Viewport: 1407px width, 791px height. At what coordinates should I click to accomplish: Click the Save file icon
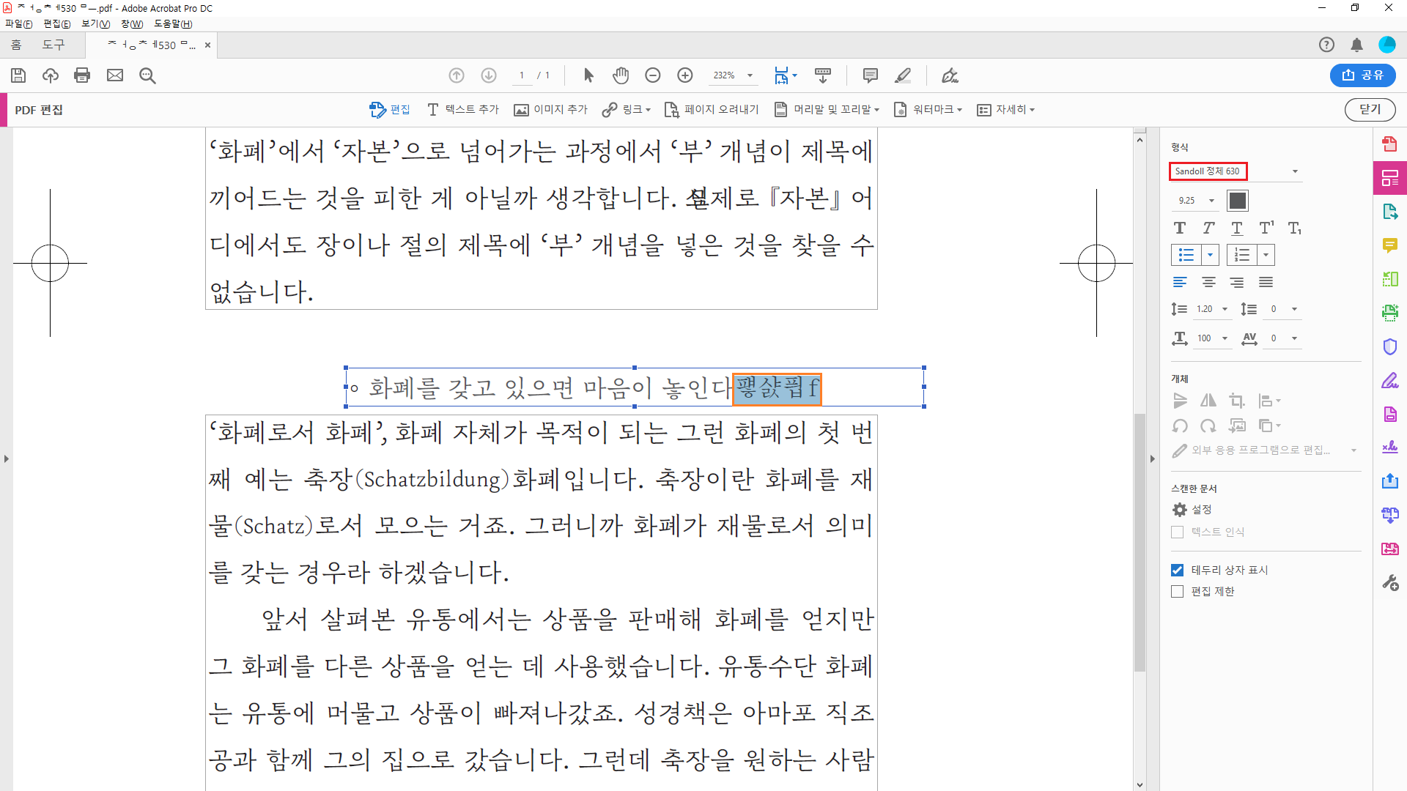coord(18,75)
